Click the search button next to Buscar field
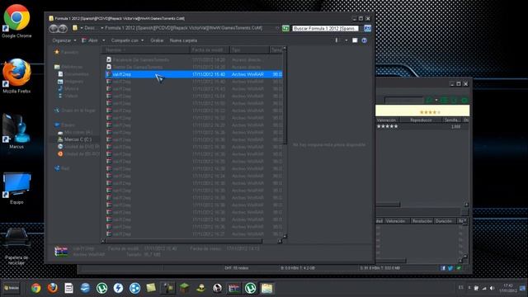The width and height of the screenshot is (528, 297). (x=367, y=28)
